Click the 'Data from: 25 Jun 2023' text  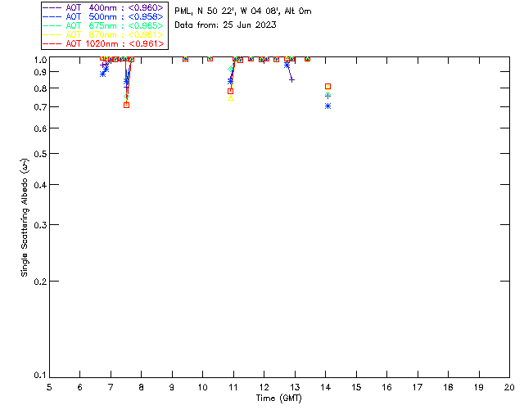(225, 25)
